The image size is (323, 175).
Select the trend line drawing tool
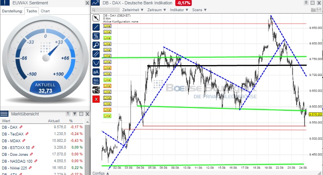(96, 27)
